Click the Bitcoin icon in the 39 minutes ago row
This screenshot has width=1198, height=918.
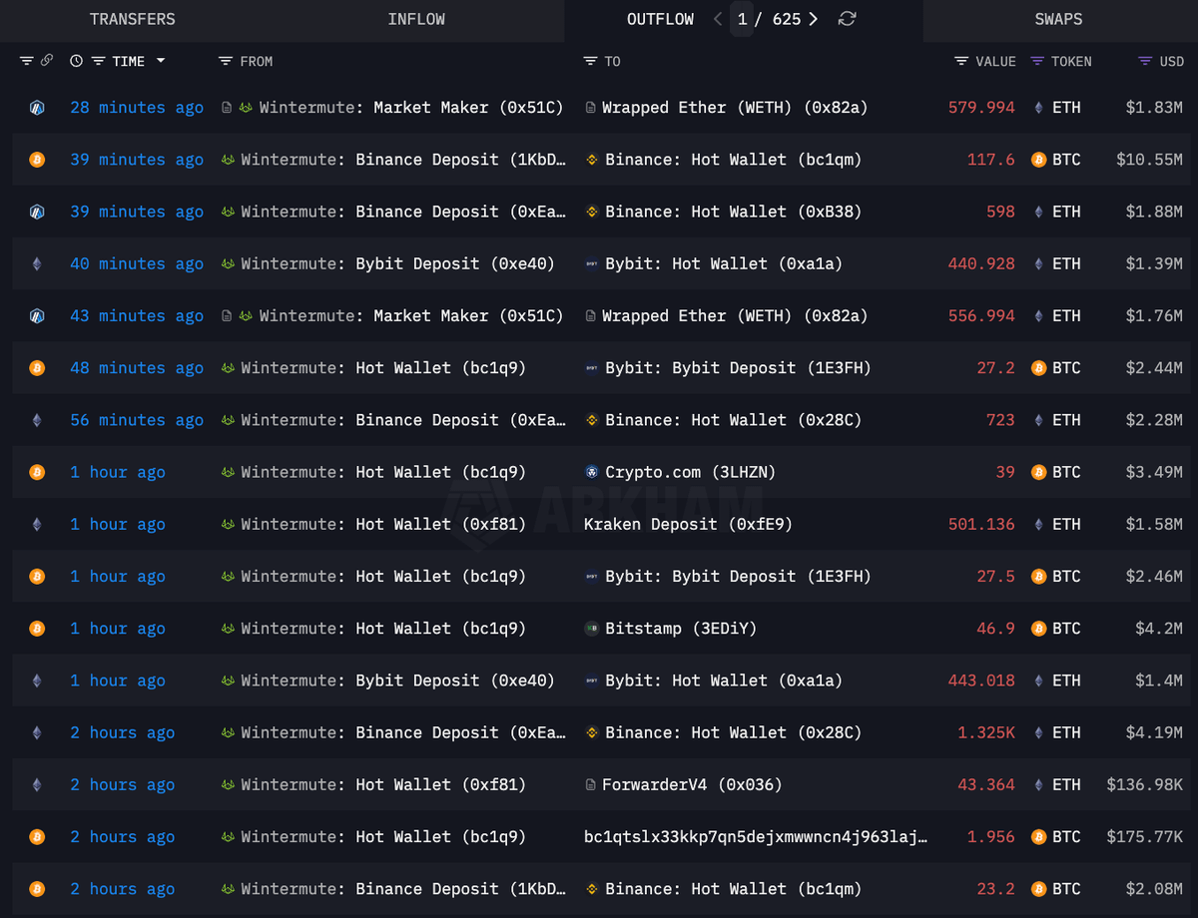coord(37,159)
